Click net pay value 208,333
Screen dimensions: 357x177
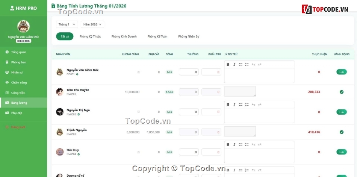(x=314, y=92)
